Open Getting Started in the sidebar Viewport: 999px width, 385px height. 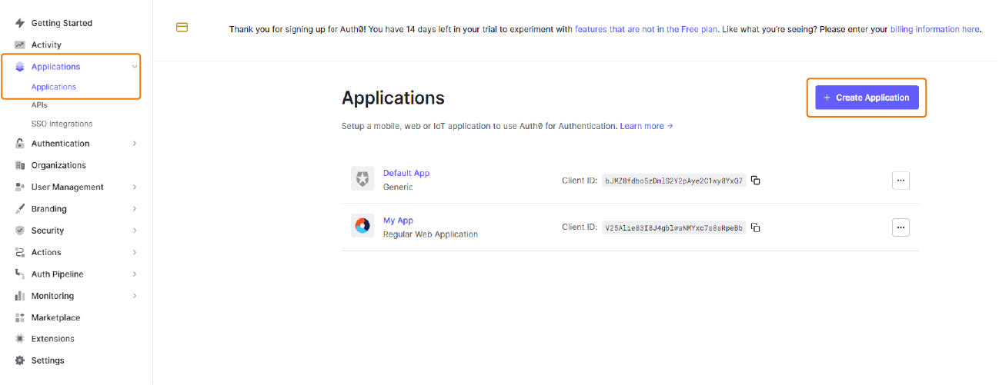[62, 23]
